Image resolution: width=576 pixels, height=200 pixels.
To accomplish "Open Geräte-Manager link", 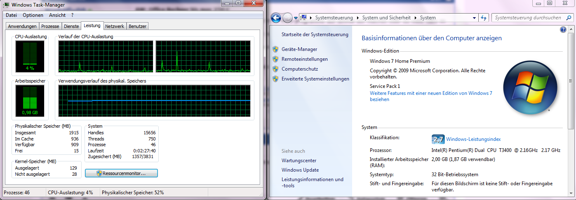I will pyautogui.click(x=299, y=49).
